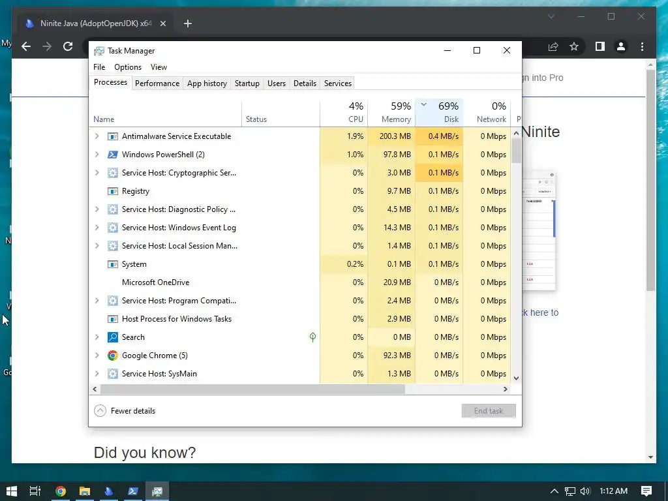The height and width of the screenshot is (501, 668).
Task: Select the Microsoft OneDrive process row
Action: tap(300, 282)
